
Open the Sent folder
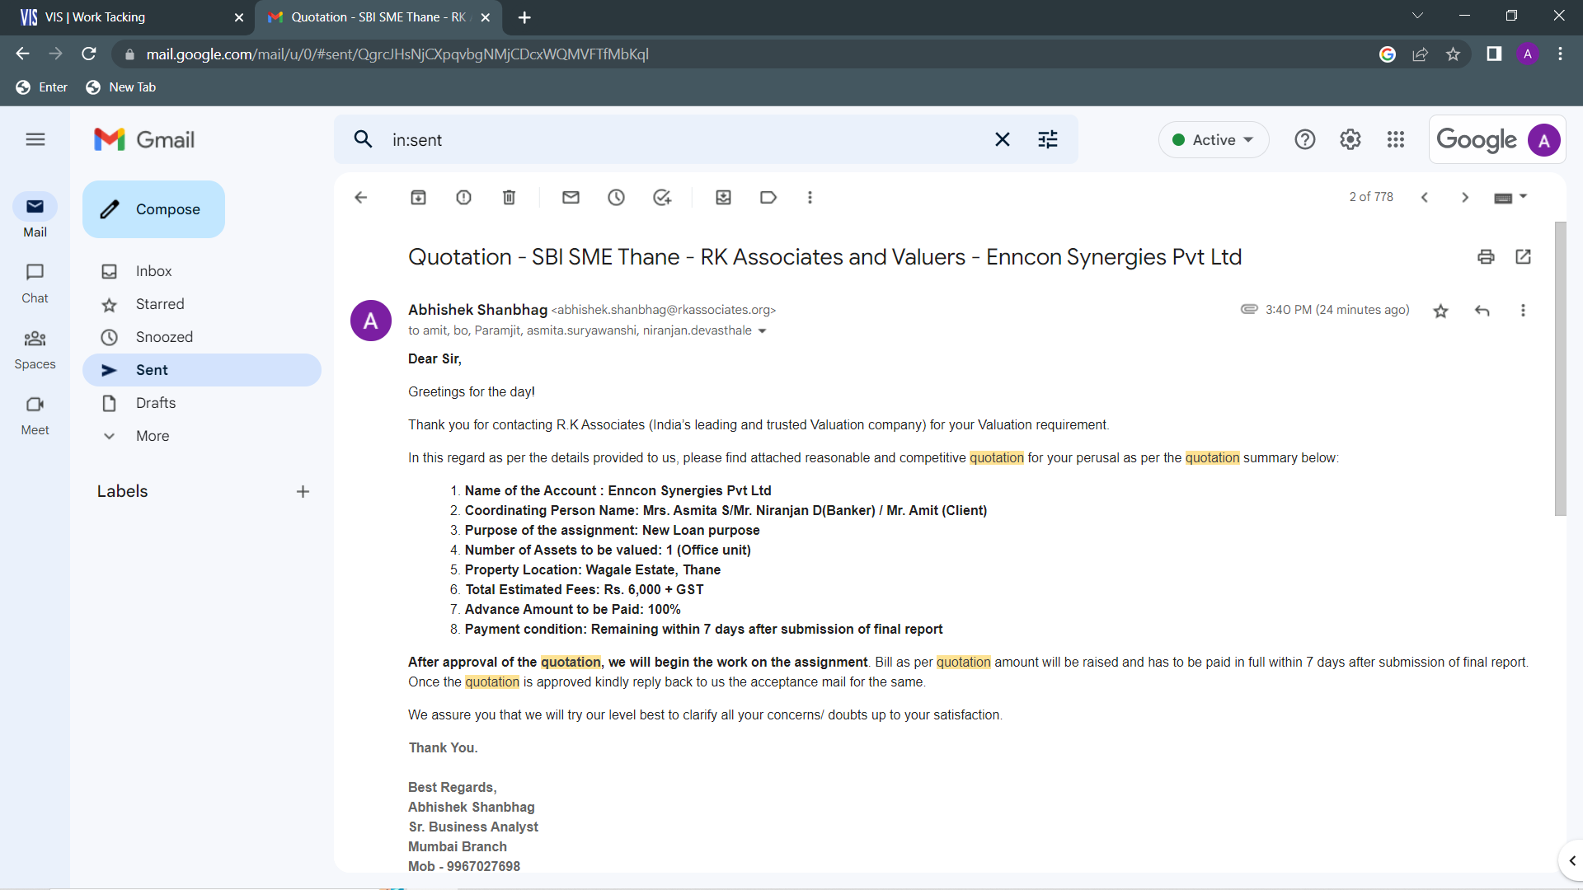click(x=201, y=370)
